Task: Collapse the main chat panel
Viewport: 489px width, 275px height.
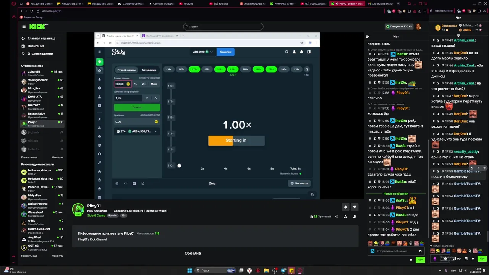Action: pyautogui.click(x=368, y=37)
